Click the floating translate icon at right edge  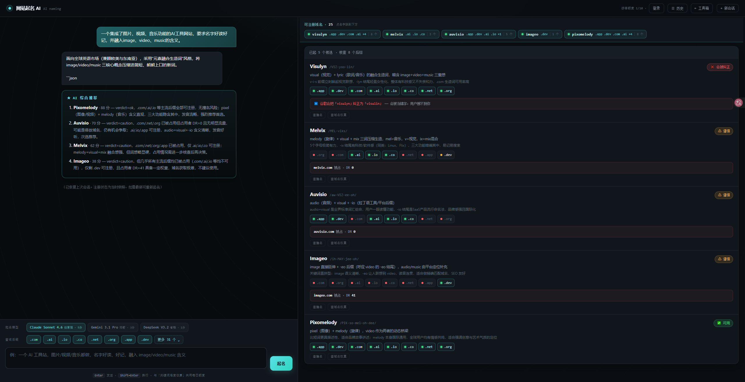[739, 103]
